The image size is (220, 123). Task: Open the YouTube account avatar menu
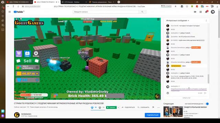pos(213,12)
